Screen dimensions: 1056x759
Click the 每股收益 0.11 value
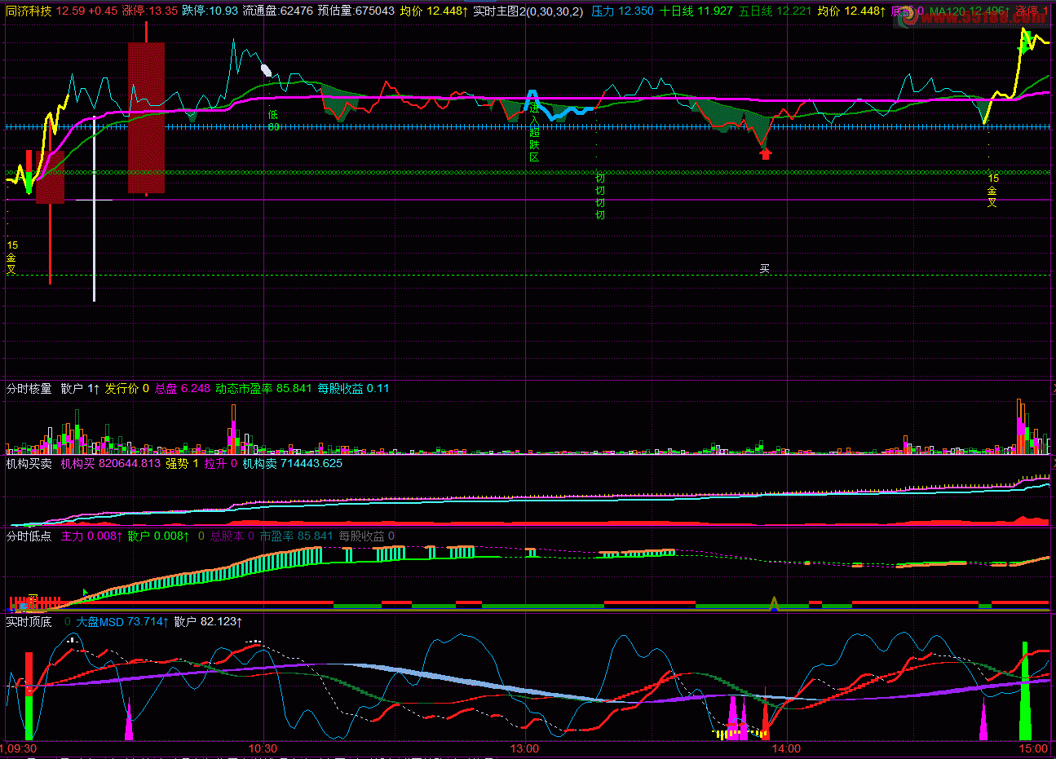pos(354,389)
